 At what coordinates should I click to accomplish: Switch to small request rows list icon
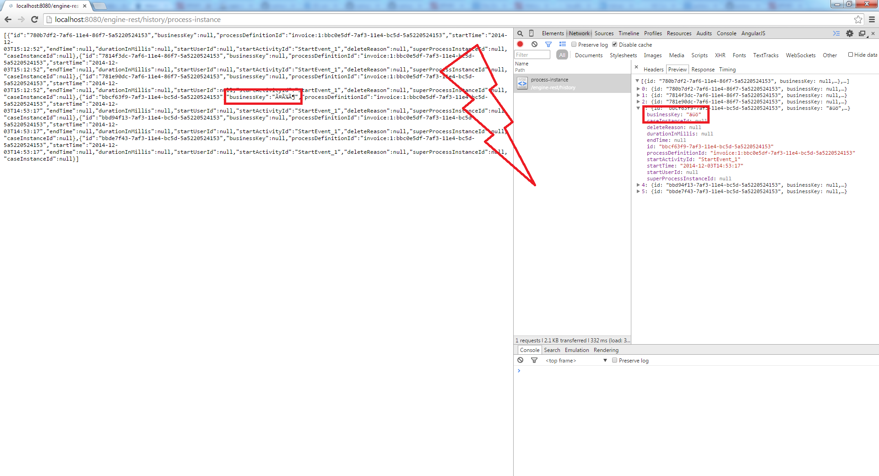562,44
